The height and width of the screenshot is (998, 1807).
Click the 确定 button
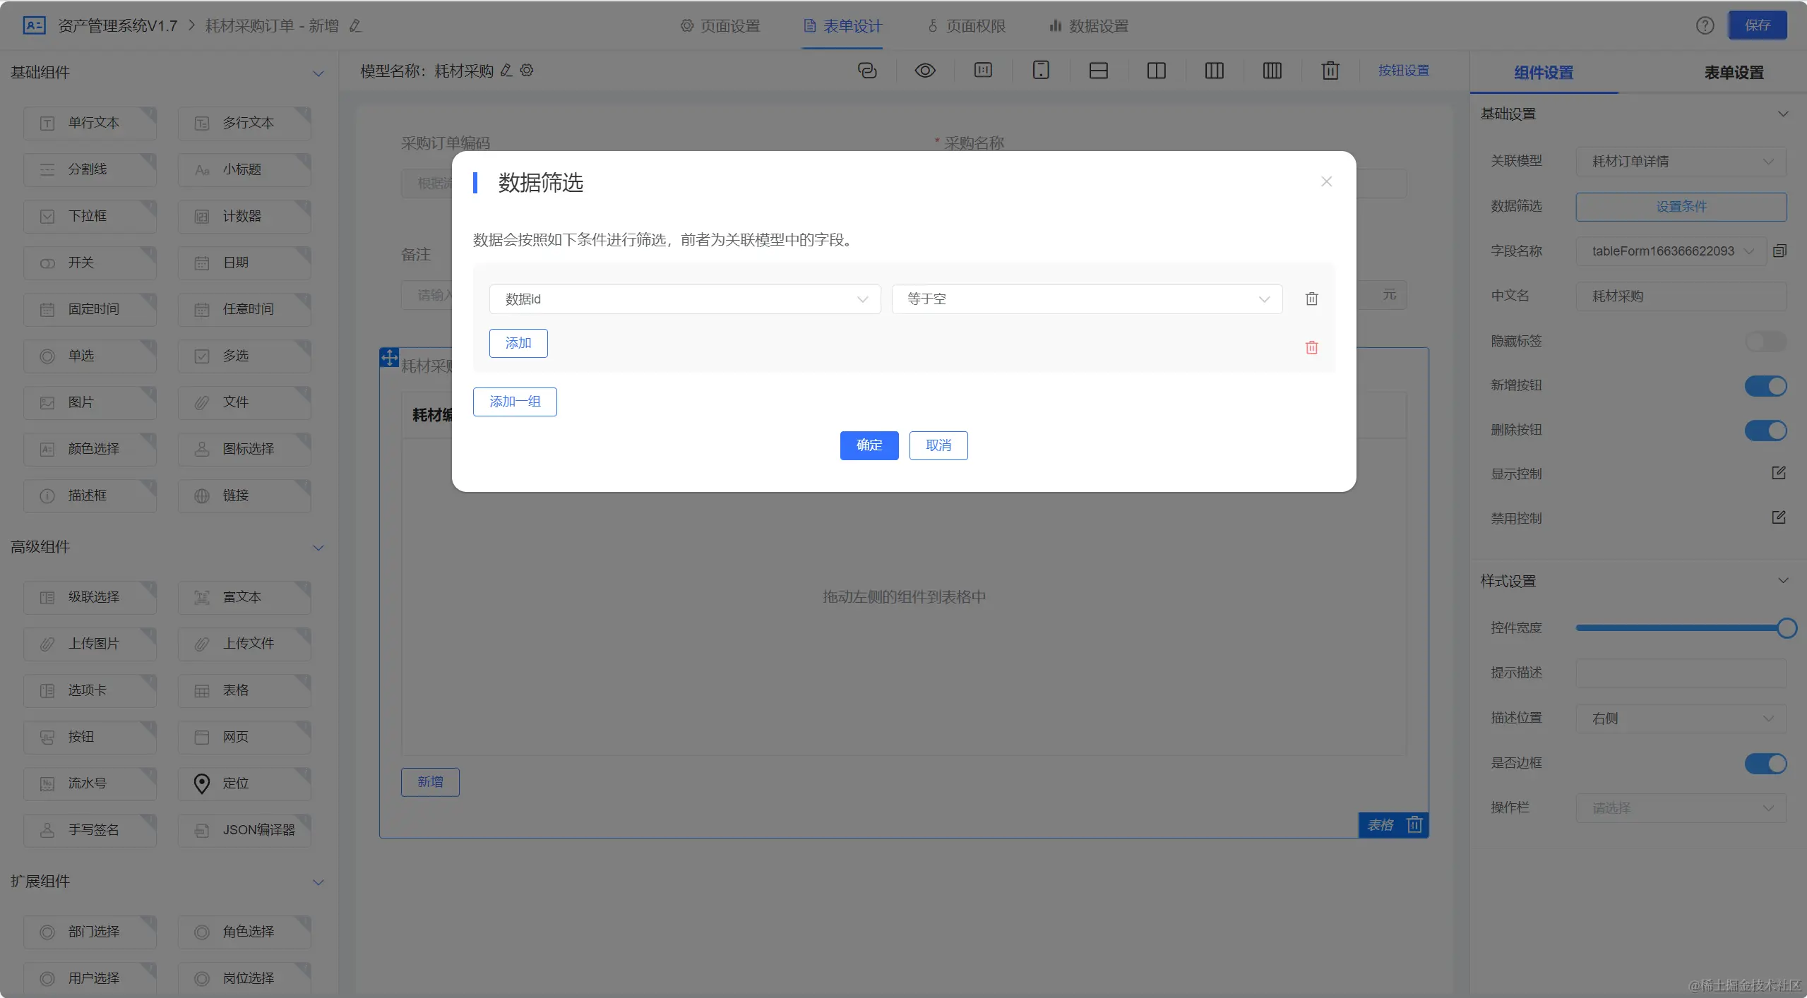[869, 445]
